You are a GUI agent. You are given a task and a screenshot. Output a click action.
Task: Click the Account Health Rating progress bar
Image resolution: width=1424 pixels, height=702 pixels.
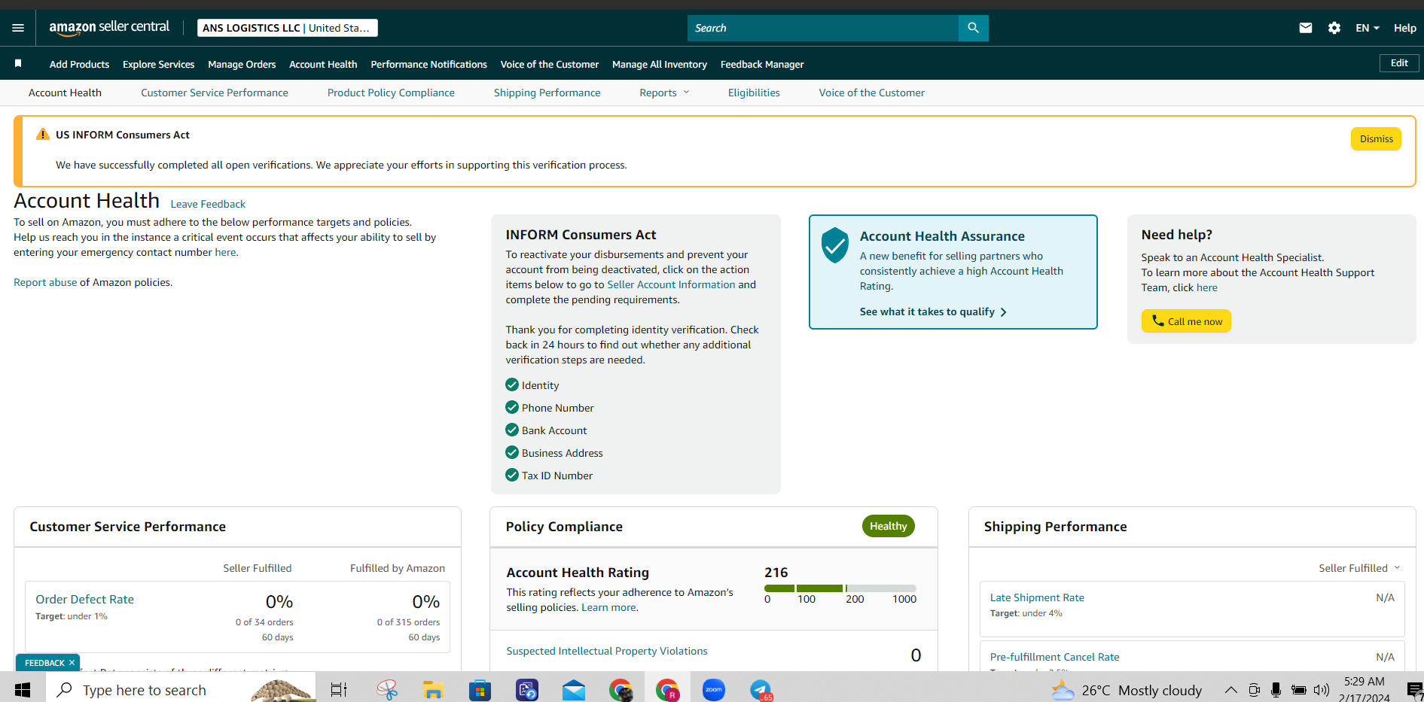[840, 588]
